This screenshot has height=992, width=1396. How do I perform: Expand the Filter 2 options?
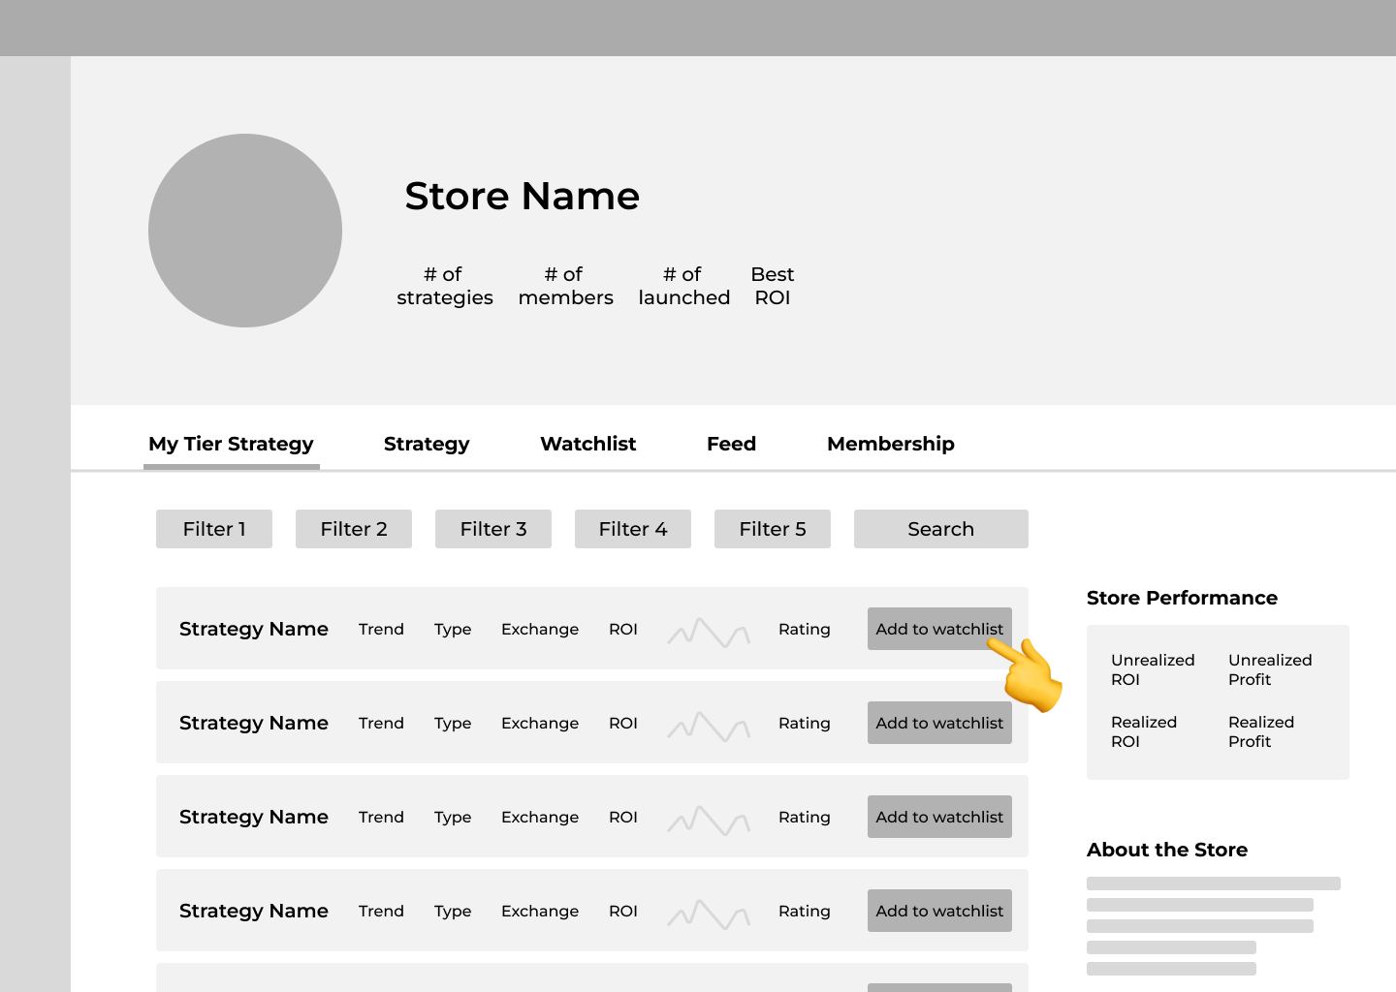click(x=354, y=529)
